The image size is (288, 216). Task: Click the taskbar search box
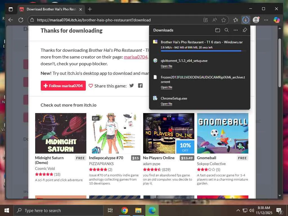pyautogui.click(x=58, y=210)
